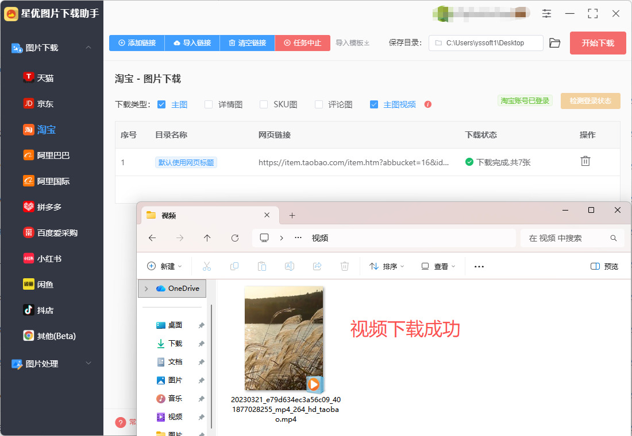The image size is (632, 436).
Task: Go back in the 视频 Explorer window
Action: pyautogui.click(x=152, y=238)
